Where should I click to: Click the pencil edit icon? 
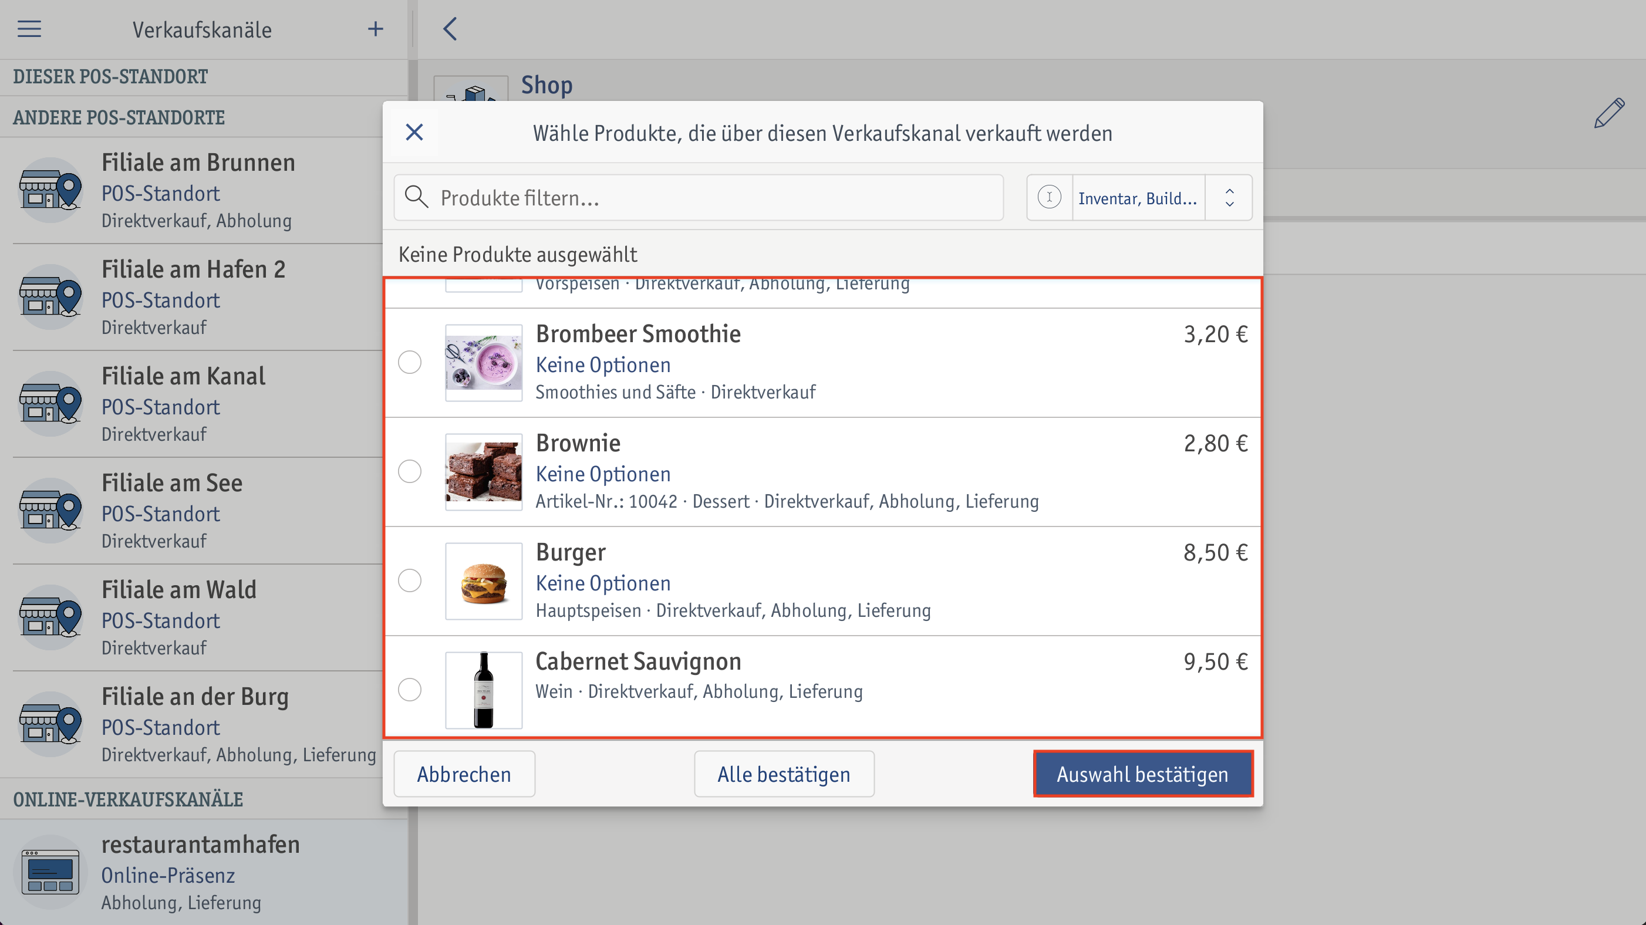(1609, 114)
